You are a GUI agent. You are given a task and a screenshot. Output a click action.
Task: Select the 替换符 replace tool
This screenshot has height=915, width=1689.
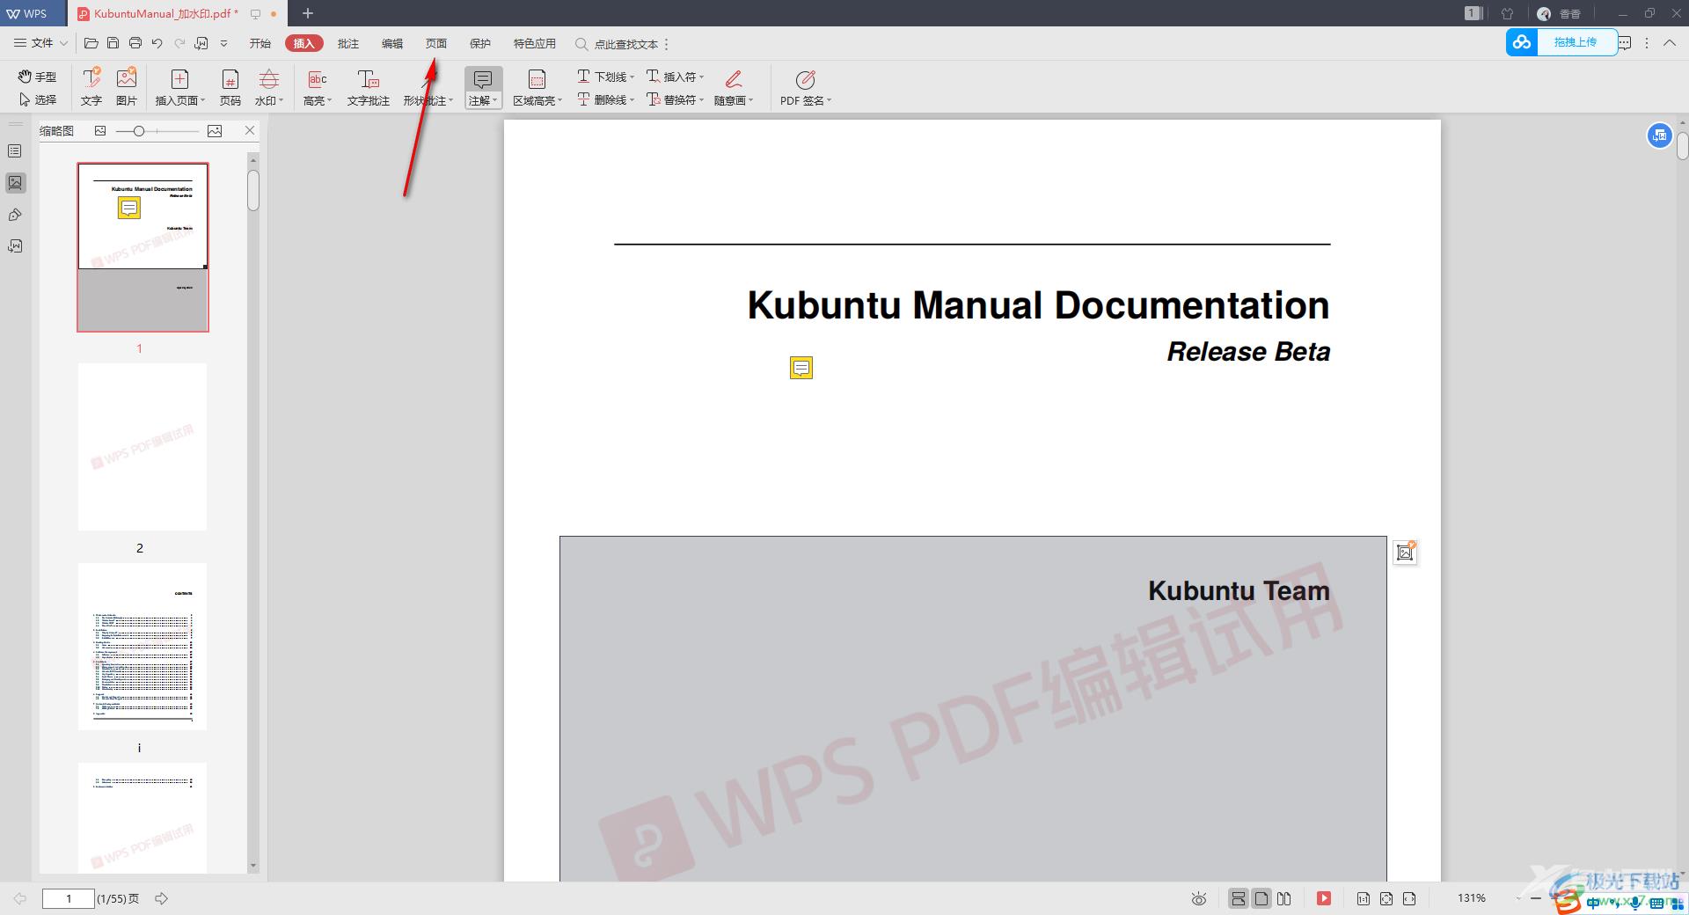[675, 99]
